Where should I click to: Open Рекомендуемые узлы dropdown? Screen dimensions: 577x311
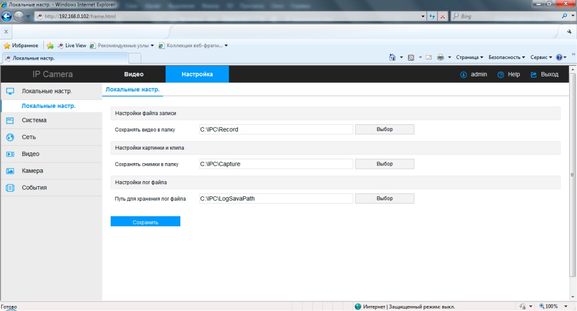pos(122,46)
